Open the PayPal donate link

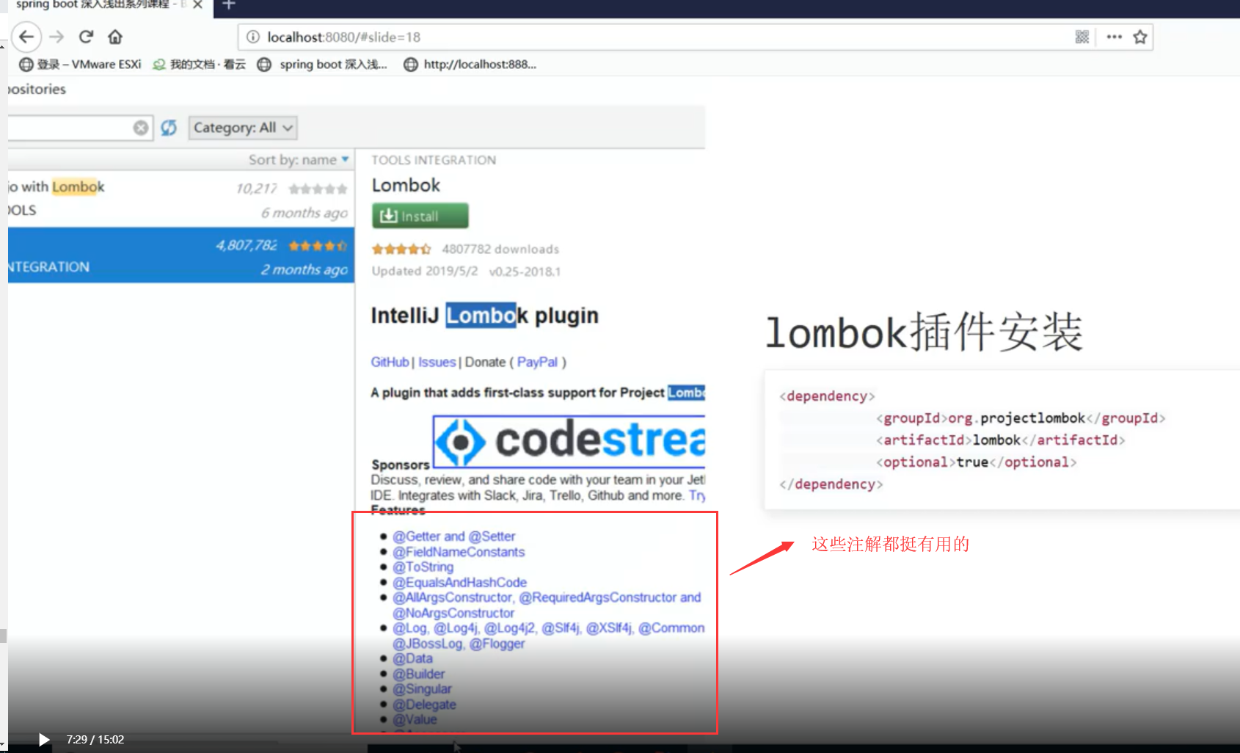coord(537,362)
